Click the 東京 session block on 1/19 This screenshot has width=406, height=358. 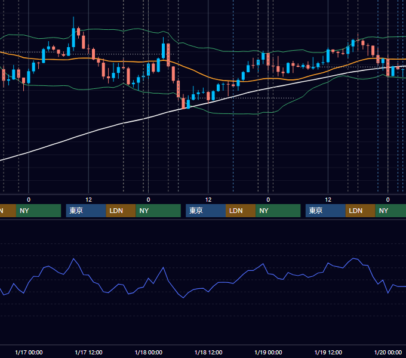click(x=325, y=211)
